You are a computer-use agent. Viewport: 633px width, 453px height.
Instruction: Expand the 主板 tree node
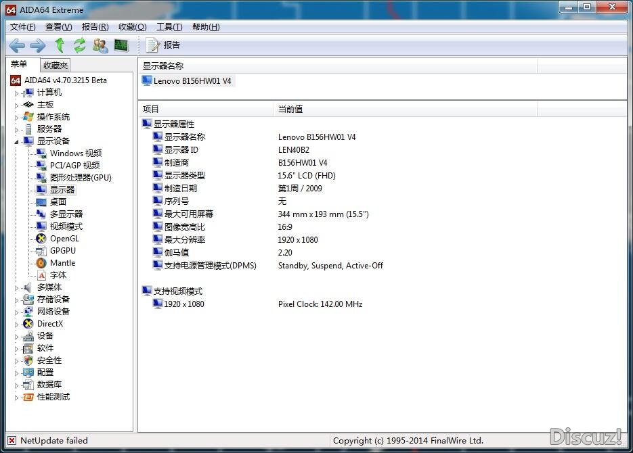point(17,105)
